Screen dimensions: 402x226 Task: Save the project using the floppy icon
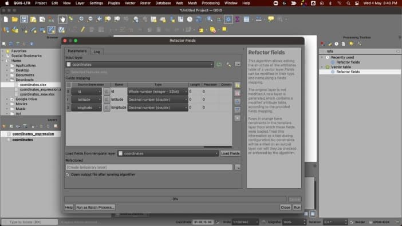pyautogui.click(x=24, y=19)
